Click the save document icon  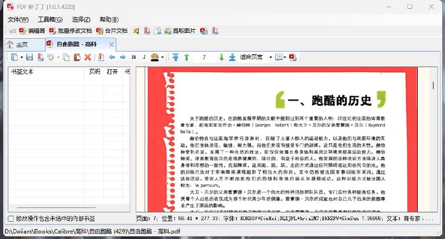[x=29, y=57]
